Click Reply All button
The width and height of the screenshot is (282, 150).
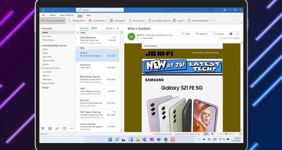tap(202, 34)
